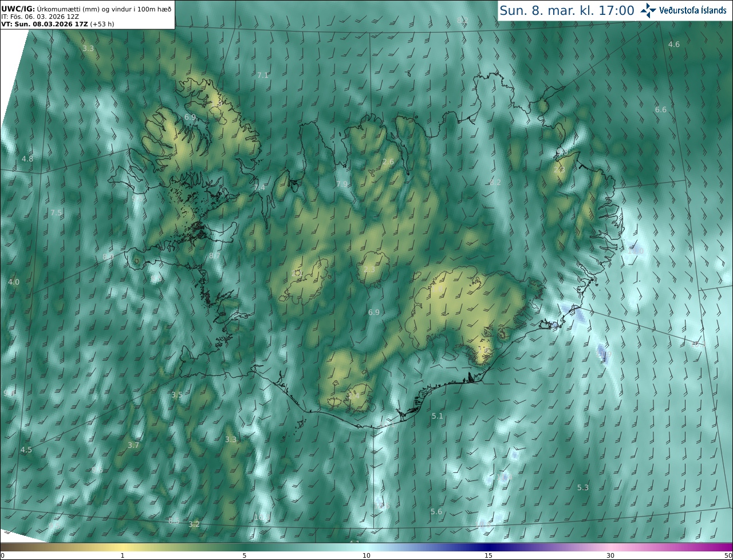Click the '7.9' value on the map

click(x=342, y=184)
